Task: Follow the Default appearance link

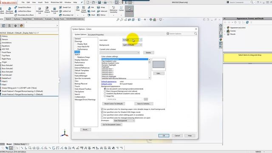Action: pyautogui.click(x=109, y=82)
